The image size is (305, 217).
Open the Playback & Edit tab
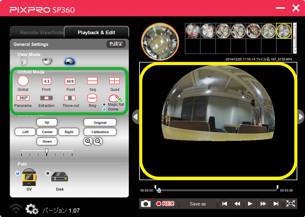click(x=96, y=32)
